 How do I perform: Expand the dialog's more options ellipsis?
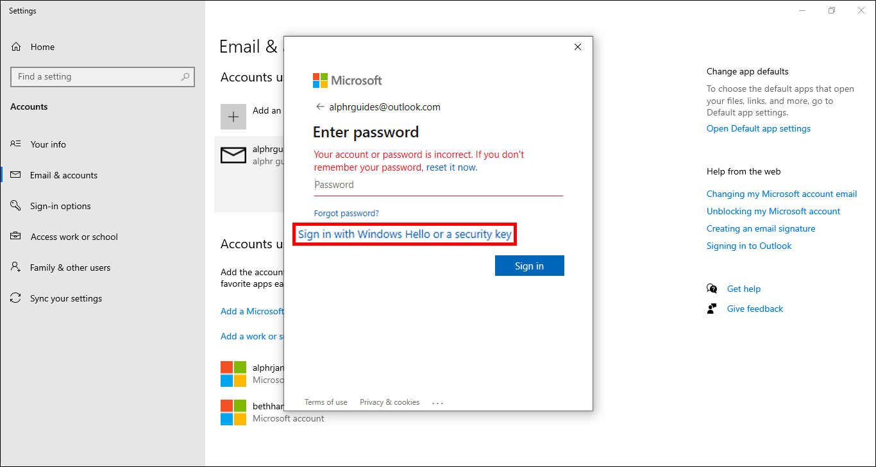[437, 402]
